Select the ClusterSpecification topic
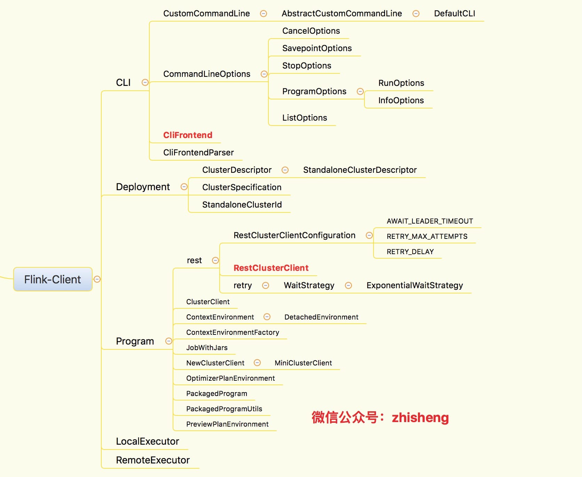 pos(242,187)
